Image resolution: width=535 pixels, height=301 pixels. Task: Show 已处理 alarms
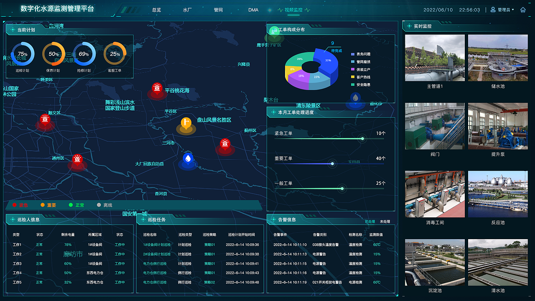click(x=370, y=222)
